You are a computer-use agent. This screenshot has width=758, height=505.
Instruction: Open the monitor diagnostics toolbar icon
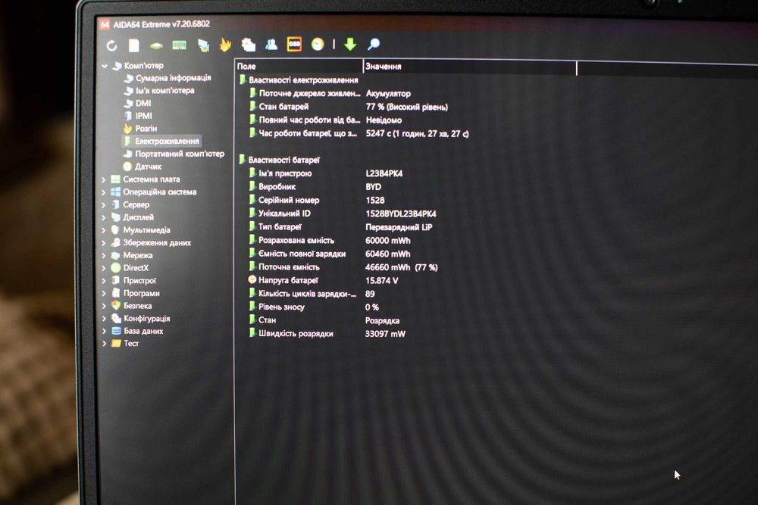[x=249, y=45]
